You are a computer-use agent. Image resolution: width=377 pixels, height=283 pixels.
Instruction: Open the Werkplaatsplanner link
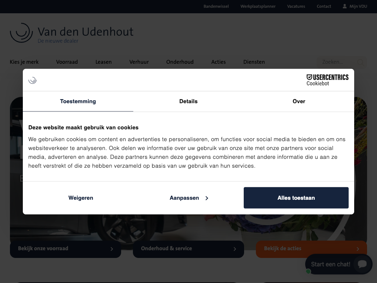click(258, 6)
